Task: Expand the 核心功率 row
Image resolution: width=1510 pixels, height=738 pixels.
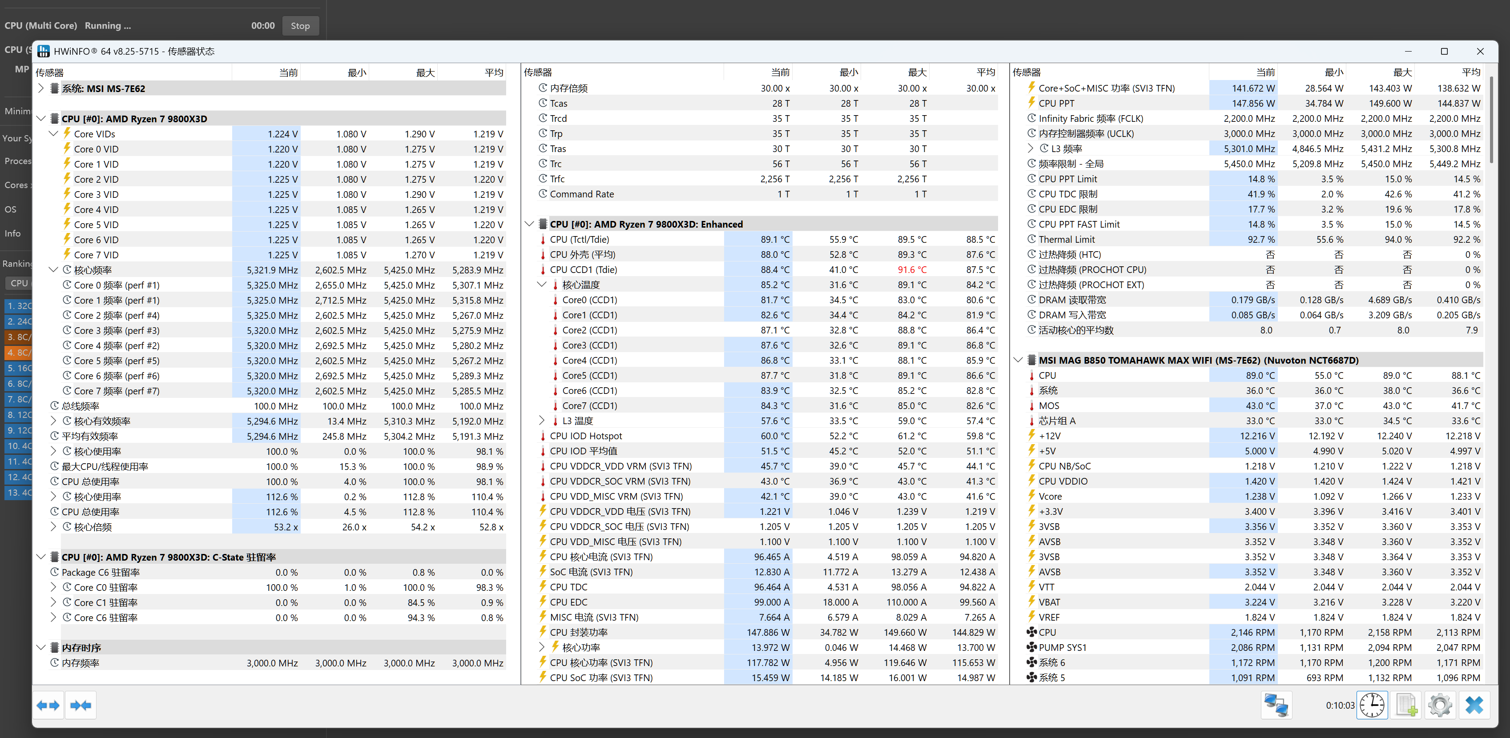Action: pos(542,647)
